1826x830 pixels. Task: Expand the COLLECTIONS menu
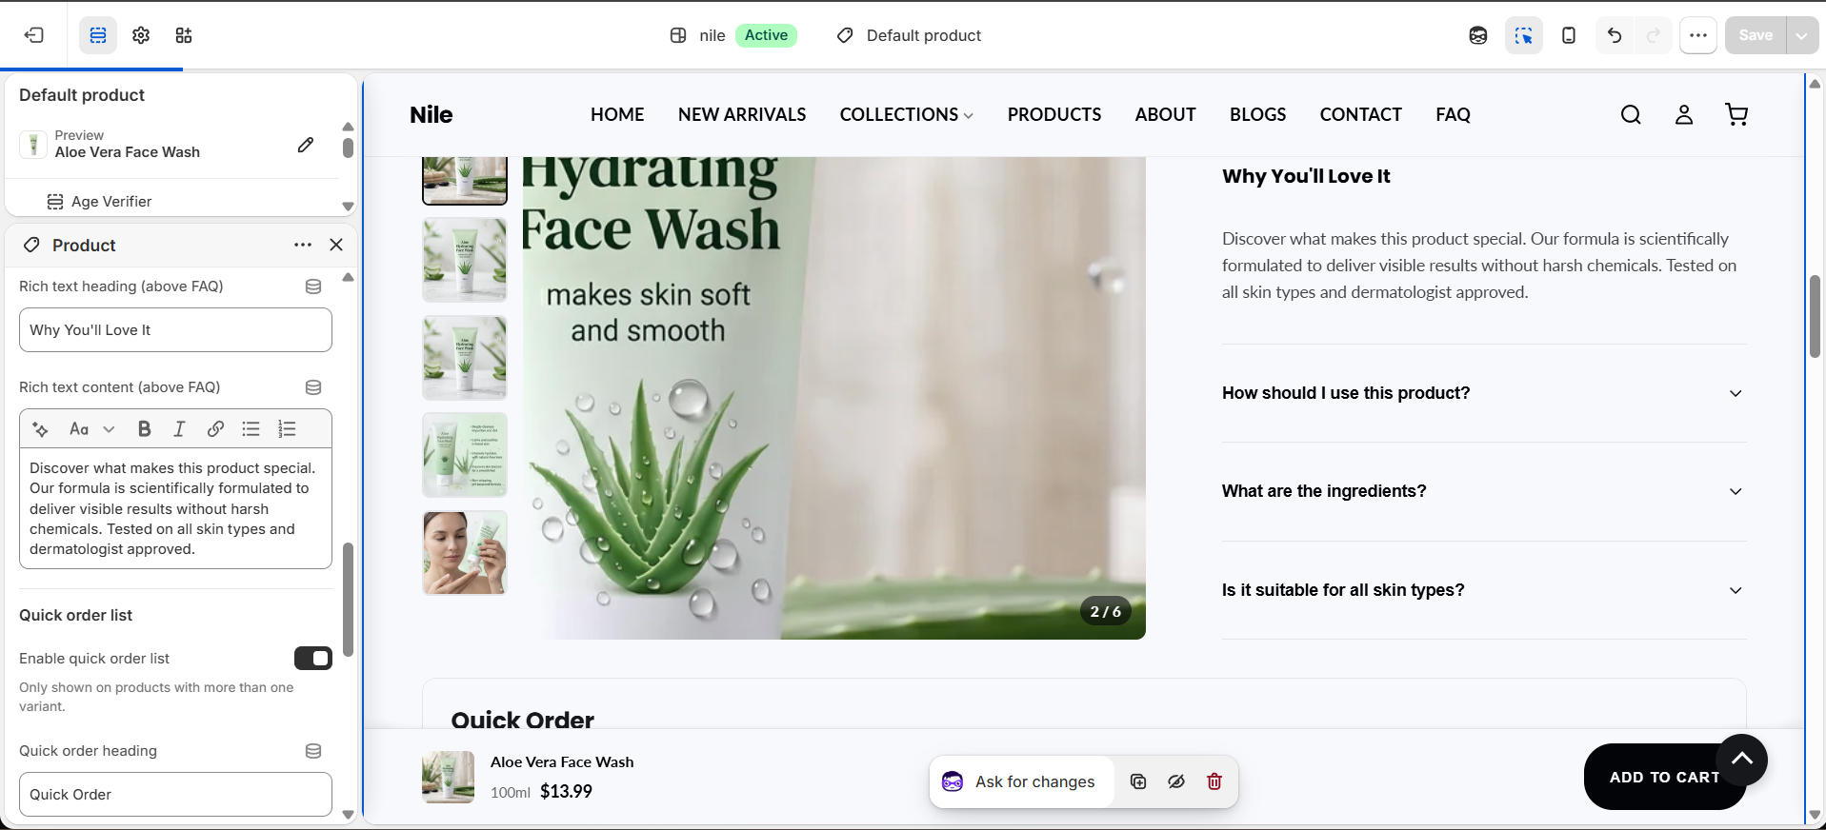pos(906,115)
